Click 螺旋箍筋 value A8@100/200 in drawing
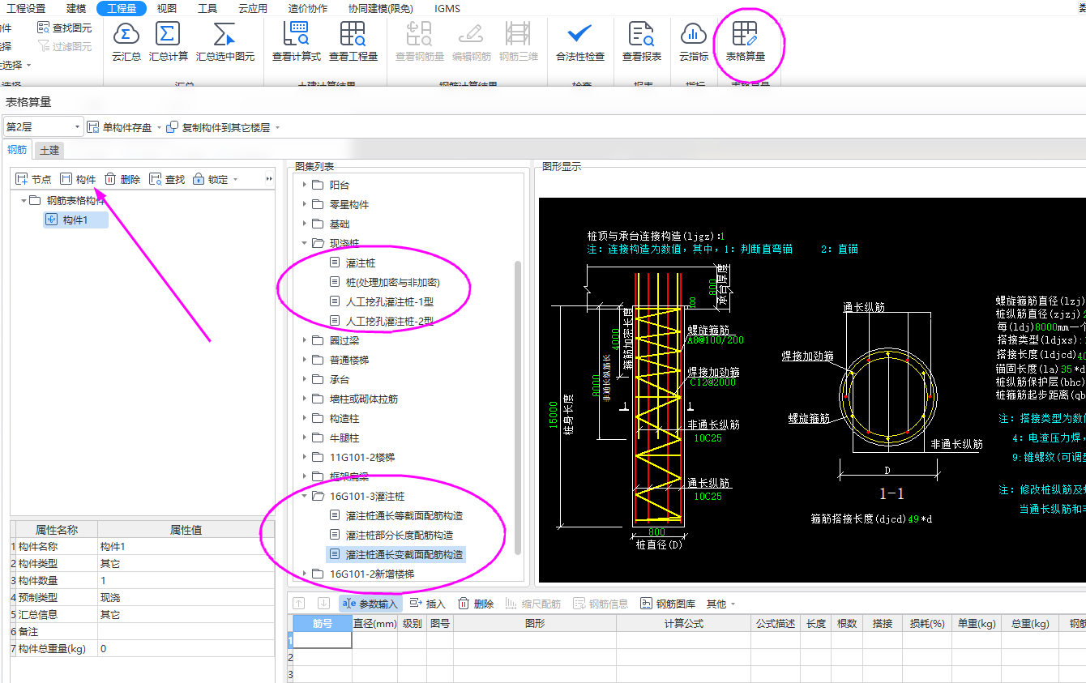The height and width of the screenshot is (683, 1086). (x=716, y=340)
